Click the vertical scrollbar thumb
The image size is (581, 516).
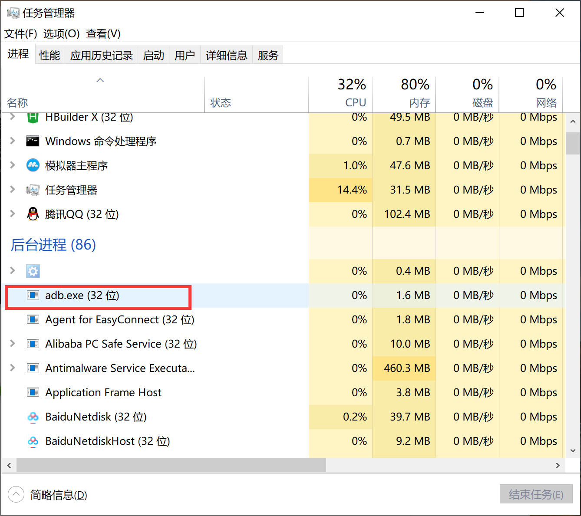[x=573, y=143]
